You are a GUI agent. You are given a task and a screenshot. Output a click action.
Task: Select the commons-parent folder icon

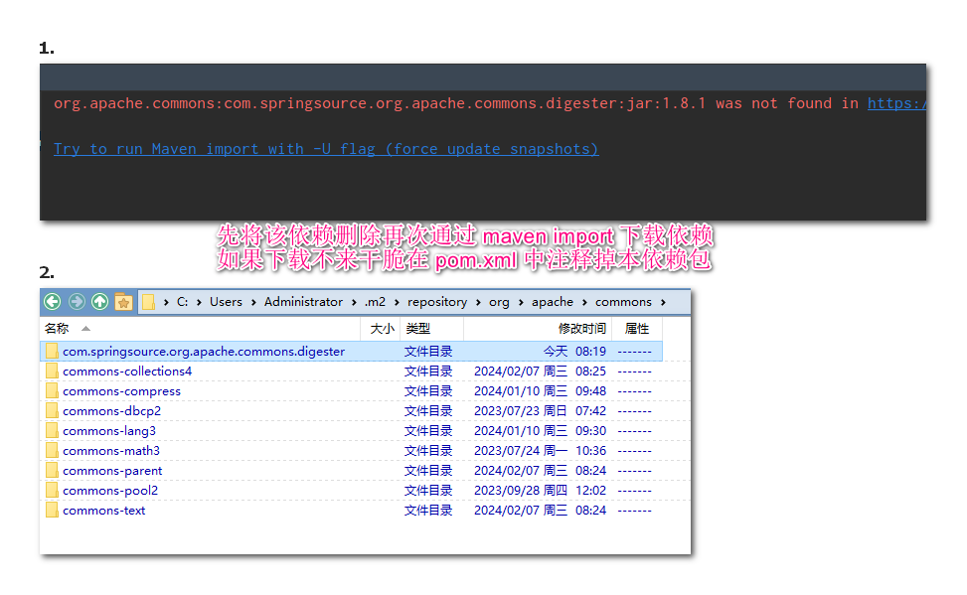(52, 471)
